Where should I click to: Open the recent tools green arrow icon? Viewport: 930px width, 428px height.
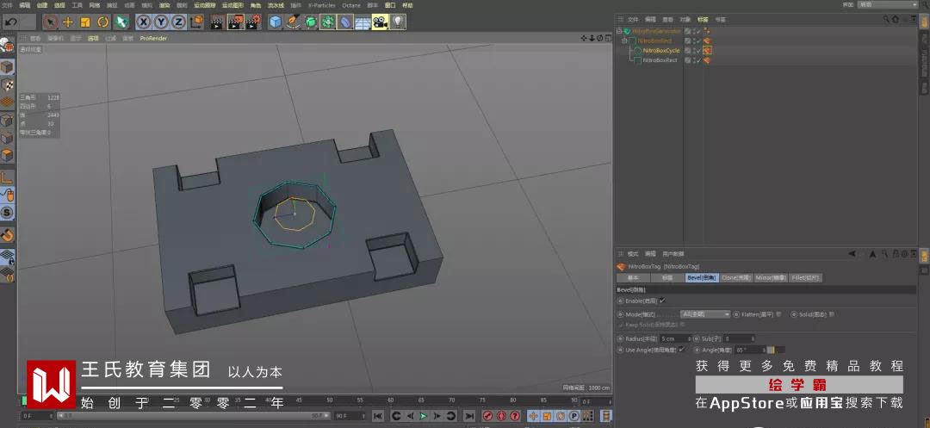[x=121, y=22]
